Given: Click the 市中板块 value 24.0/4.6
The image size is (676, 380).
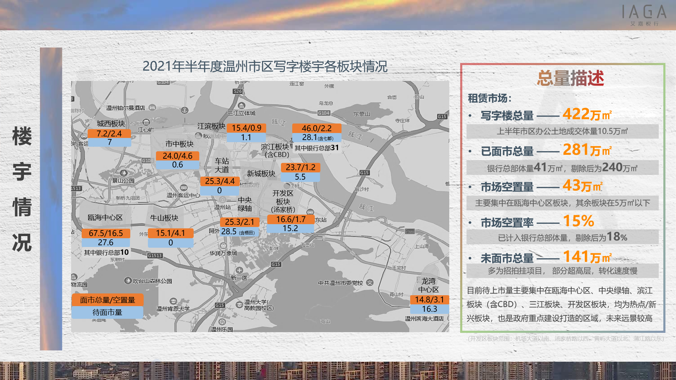Looking at the screenshot, I should tap(177, 156).
